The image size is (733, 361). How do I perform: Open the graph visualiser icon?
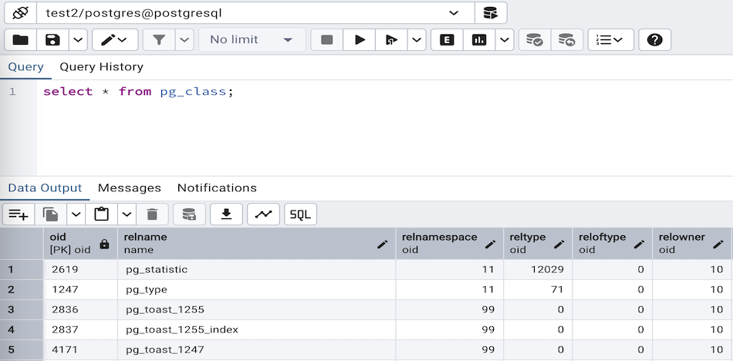[263, 214]
